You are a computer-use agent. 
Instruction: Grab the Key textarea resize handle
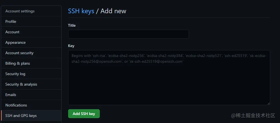[268, 103]
